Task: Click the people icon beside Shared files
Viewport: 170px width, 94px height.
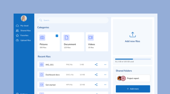Action: [x=17, y=31]
